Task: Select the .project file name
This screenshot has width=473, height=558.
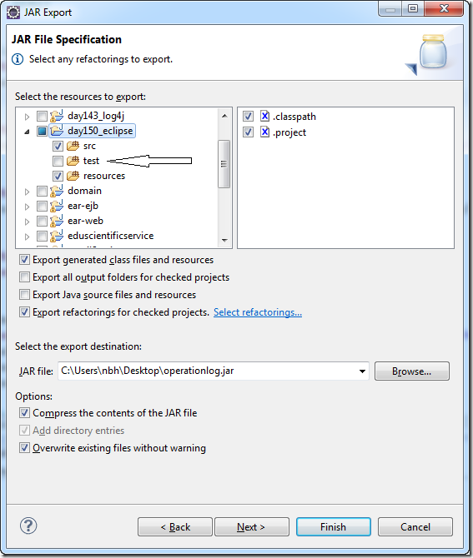Action: pos(289,132)
